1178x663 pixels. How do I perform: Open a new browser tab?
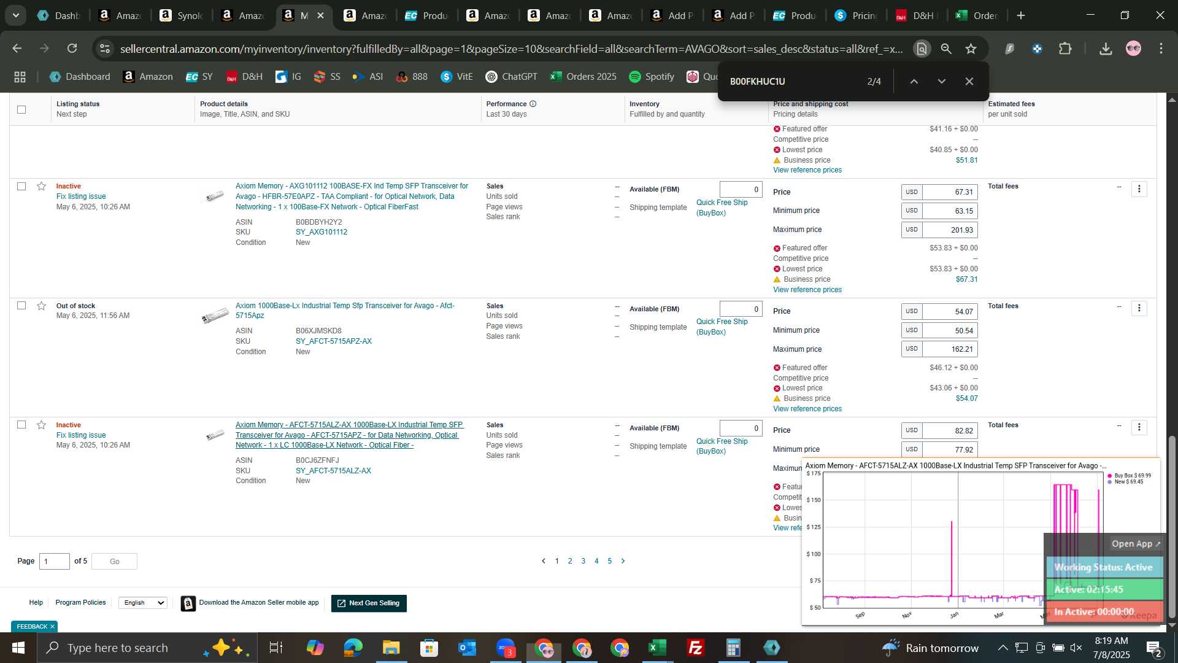[x=1021, y=15]
